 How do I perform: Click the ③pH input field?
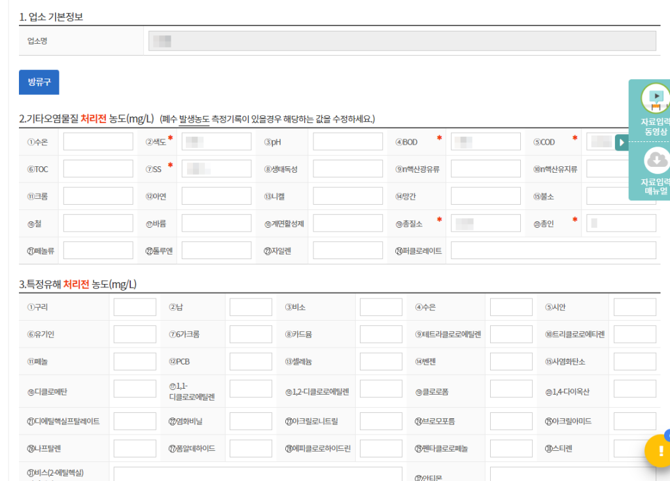click(x=348, y=141)
